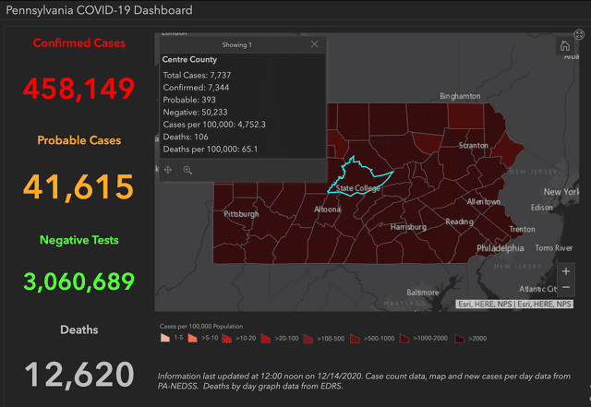Click the Allentown label on map
The image size is (591, 407).
484,201
